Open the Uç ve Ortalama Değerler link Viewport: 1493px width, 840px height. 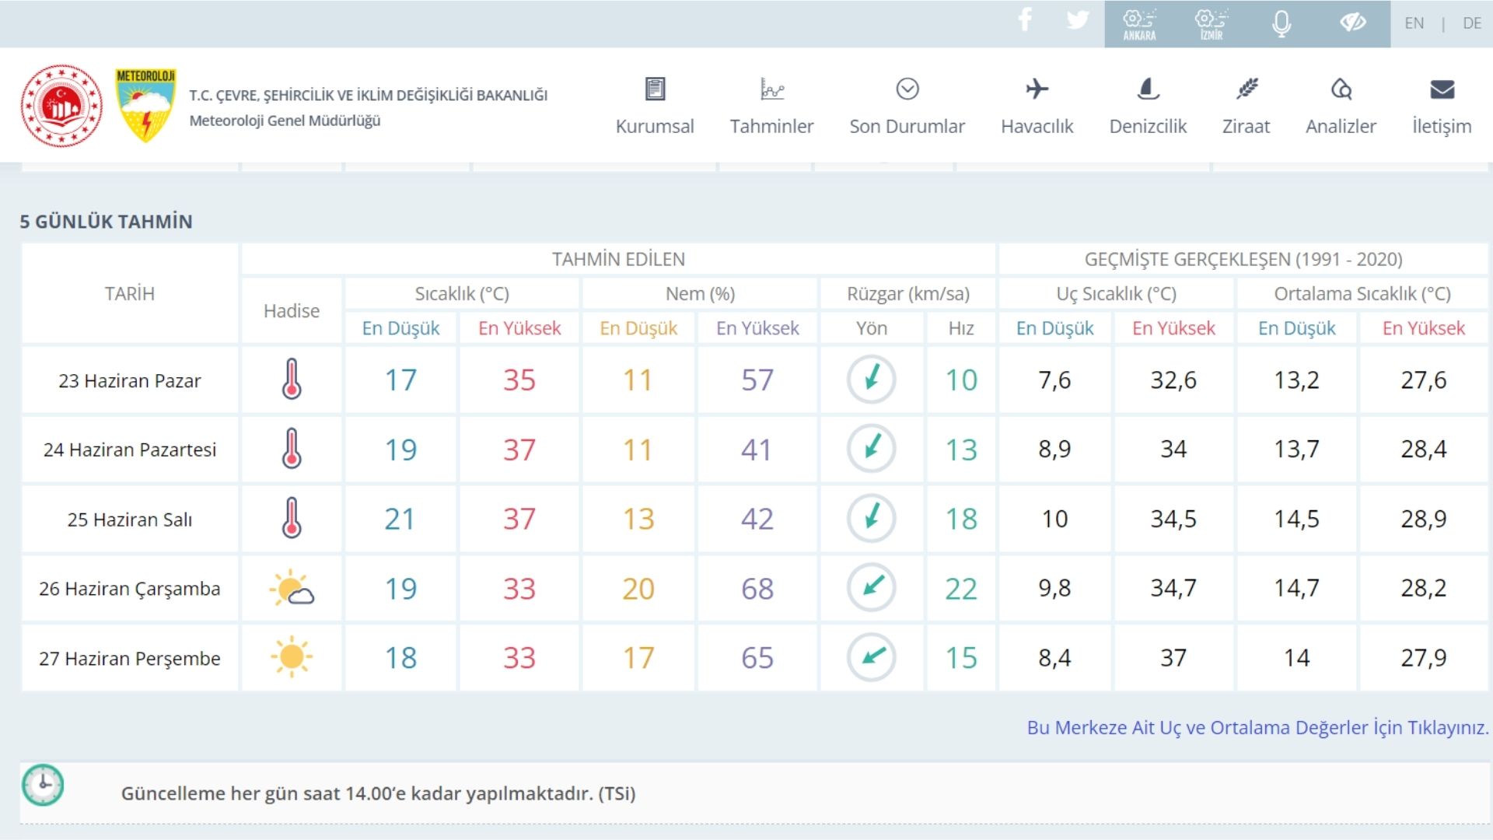pyautogui.click(x=1257, y=727)
